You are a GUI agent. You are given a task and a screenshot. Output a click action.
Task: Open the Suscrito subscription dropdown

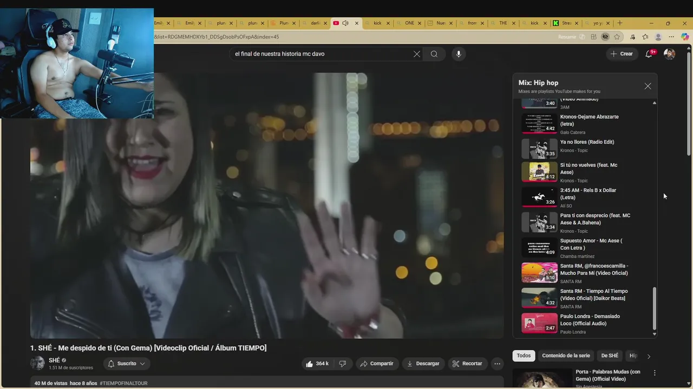(x=127, y=364)
